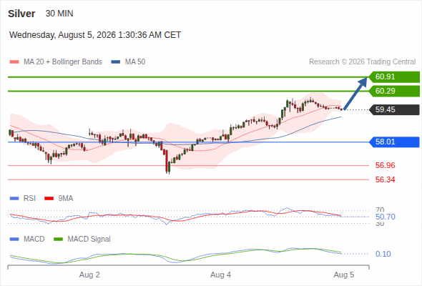Click the Aug 5 date axis label

tap(344, 275)
